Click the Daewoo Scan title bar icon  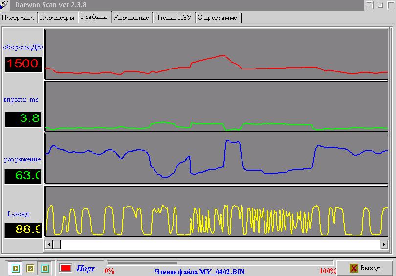(x=5, y=5)
